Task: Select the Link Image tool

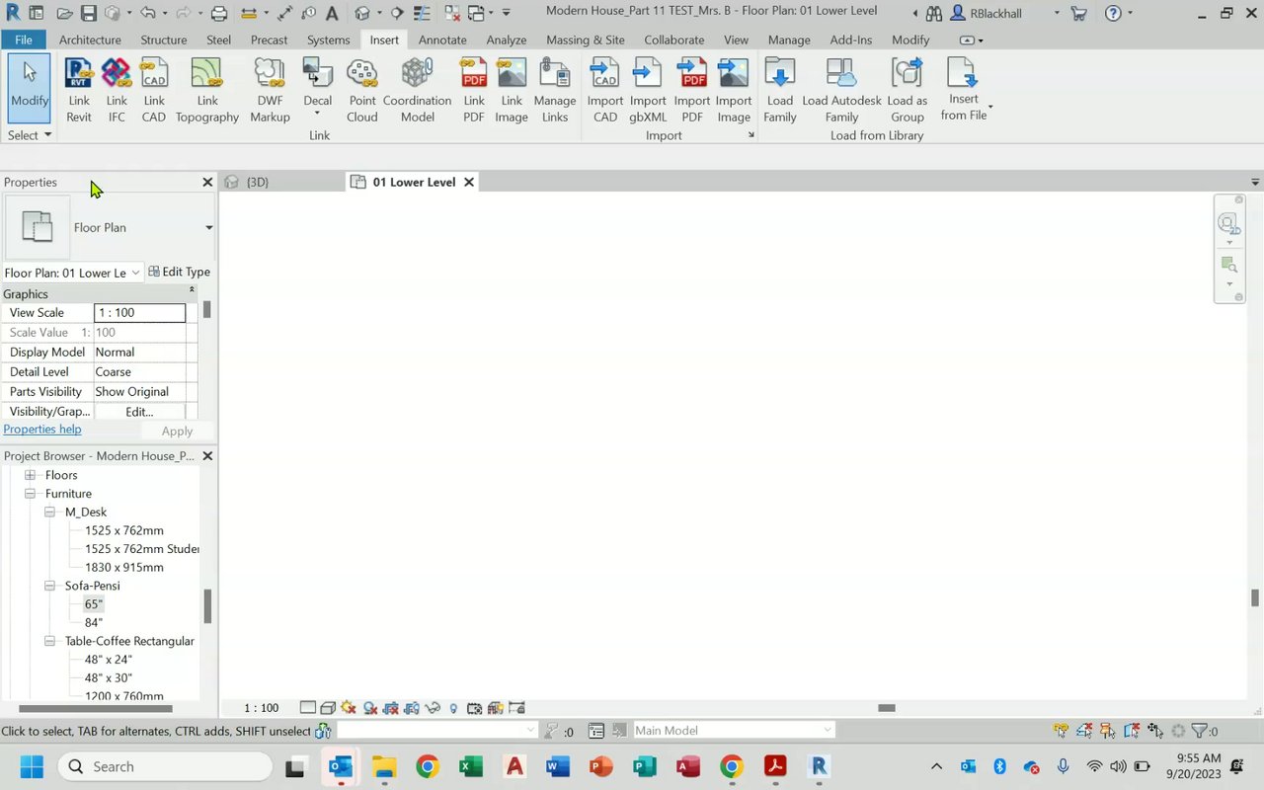Action: pyautogui.click(x=512, y=90)
